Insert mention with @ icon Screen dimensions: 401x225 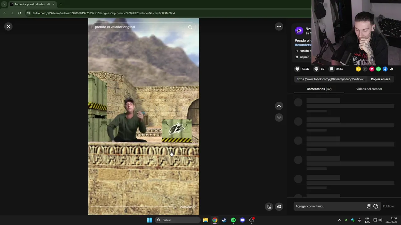(369, 206)
